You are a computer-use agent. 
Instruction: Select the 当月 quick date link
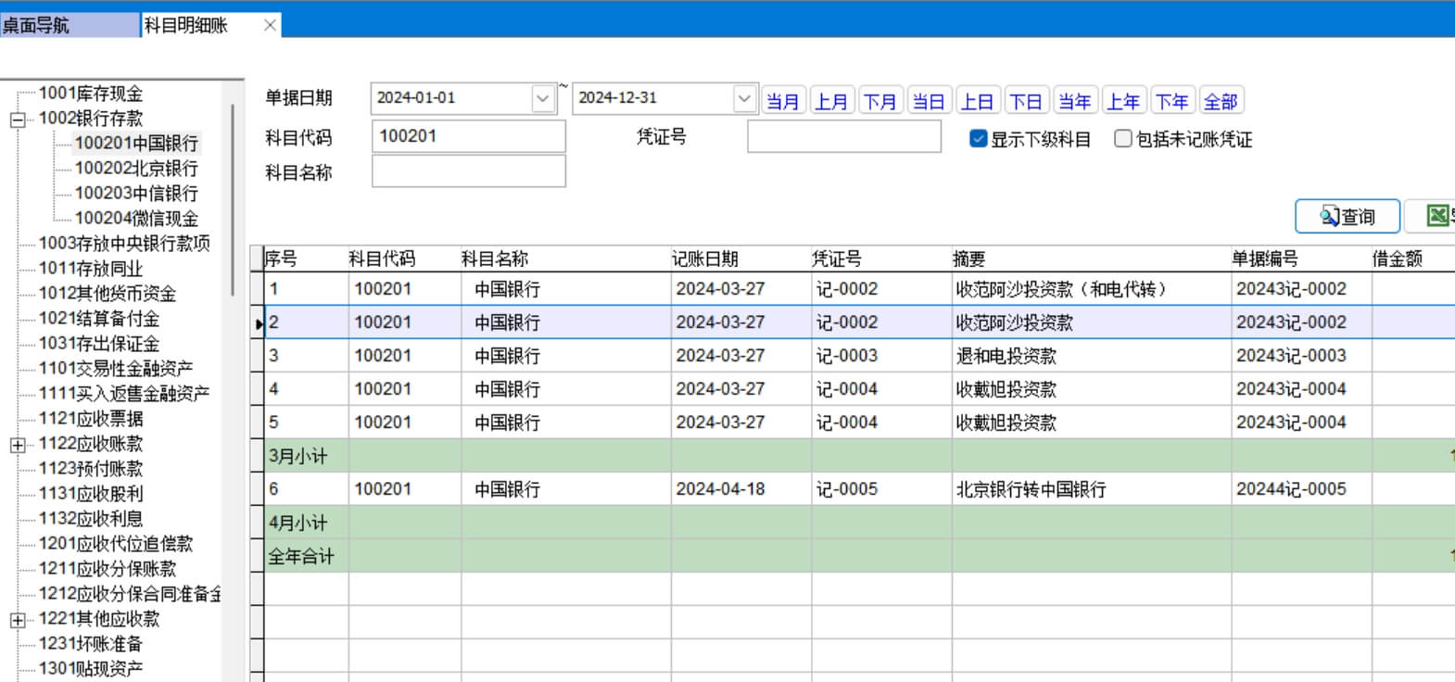(x=783, y=101)
